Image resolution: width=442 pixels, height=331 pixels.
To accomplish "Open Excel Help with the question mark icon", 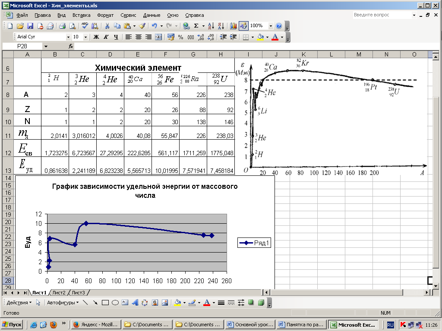I will click(279, 26).
